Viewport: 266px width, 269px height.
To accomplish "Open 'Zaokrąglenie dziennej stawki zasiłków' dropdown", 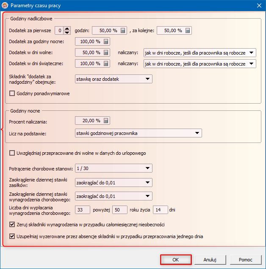I will (147, 182).
